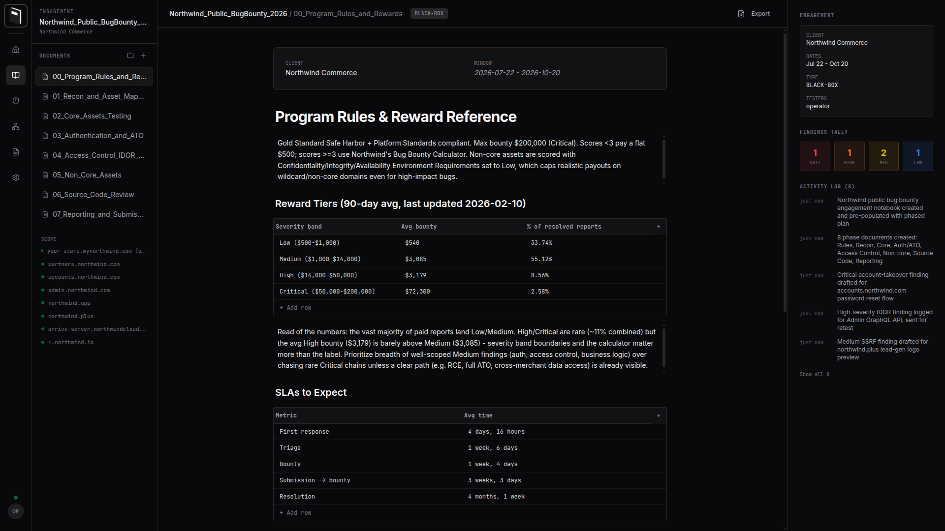
Task: Open the settings gear in the sidebar
Action: point(16,177)
